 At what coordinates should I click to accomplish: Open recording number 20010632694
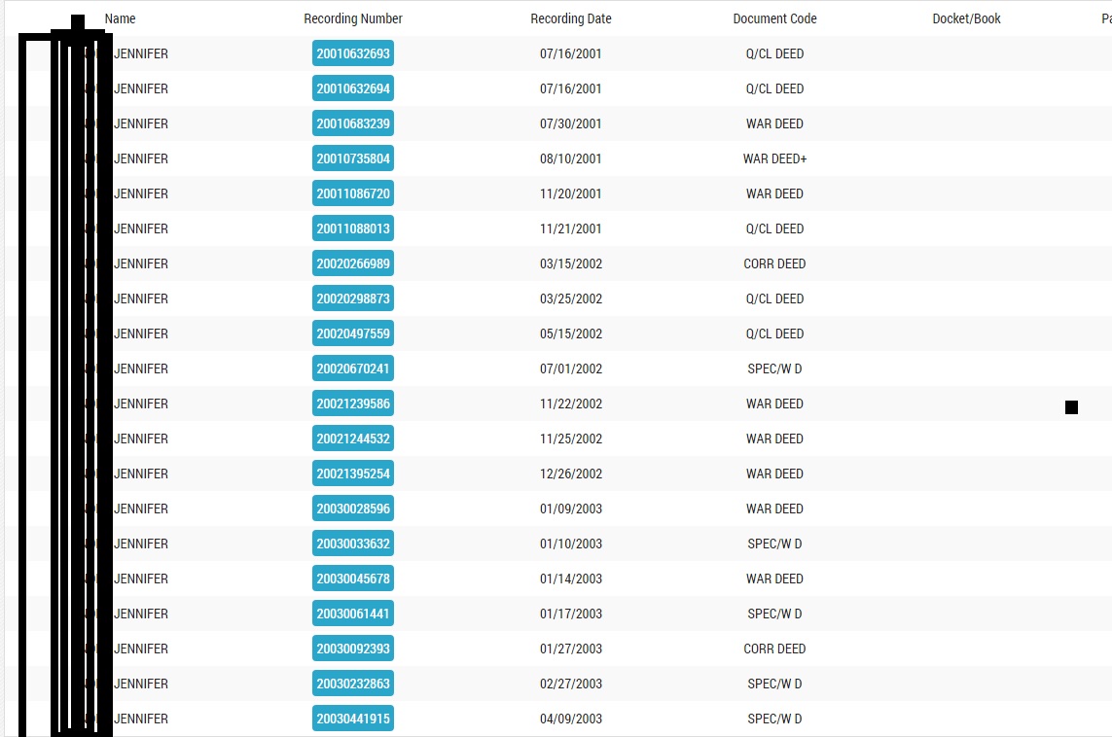(352, 89)
